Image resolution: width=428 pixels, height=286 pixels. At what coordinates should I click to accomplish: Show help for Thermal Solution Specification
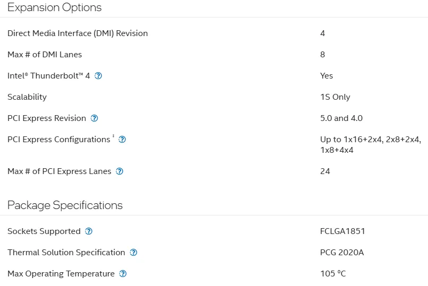(133, 253)
